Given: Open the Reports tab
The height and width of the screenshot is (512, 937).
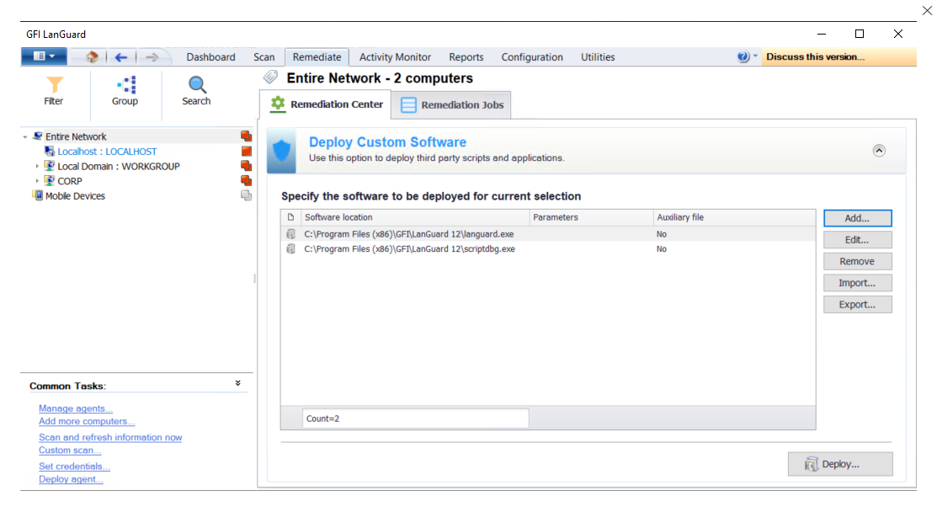Looking at the screenshot, I should pos(466,56).
